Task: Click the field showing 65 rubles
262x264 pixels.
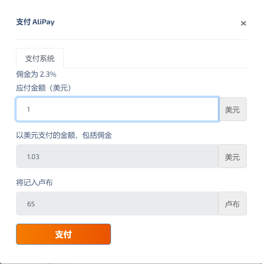Action: pos(117,204)
